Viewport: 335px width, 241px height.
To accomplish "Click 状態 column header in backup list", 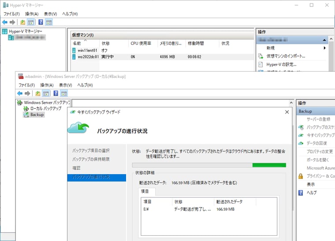I will click(193, 201).
